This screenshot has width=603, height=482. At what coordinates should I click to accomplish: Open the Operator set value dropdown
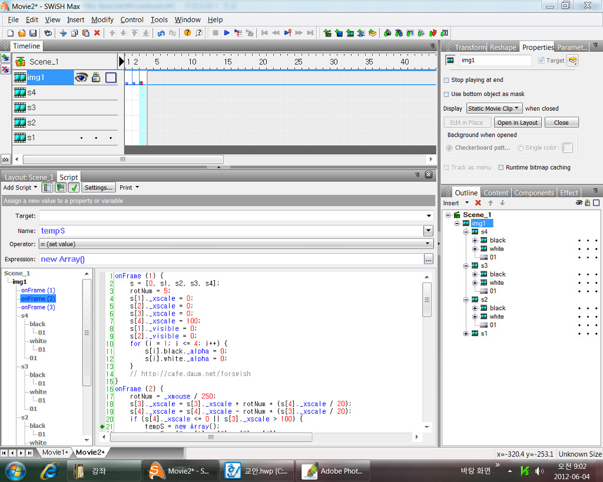coord(236,244)
